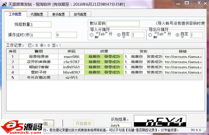Viewport: 209px width, 135px height.
Task: Click row 3 groups.tianya link cell
Action: tap(183, 67)
